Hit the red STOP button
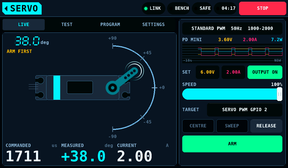 263,8
